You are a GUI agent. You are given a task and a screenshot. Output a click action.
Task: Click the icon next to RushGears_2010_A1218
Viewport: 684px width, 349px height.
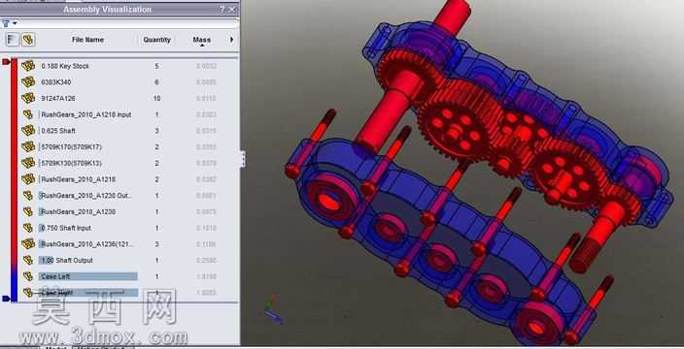[x=28, y=178]
